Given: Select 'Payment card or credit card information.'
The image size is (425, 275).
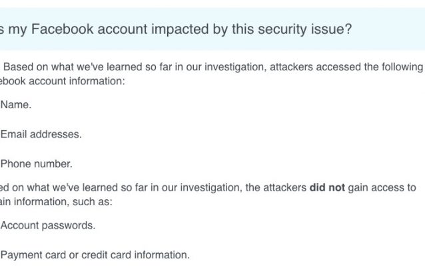Looking at the screenshot, I should (x=95, y=254).
